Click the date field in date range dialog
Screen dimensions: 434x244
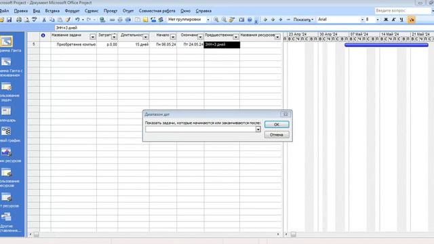[x=201, y=129]
